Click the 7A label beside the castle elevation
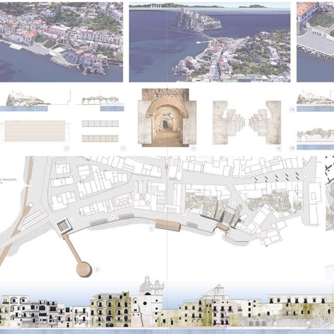 (x=292, y=110)
